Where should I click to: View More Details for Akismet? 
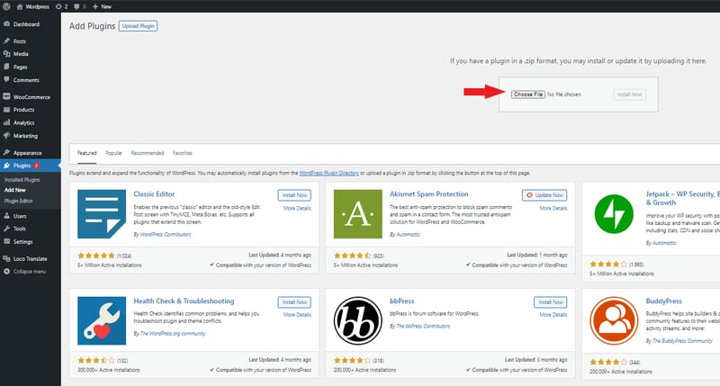(x=553, y=209)
